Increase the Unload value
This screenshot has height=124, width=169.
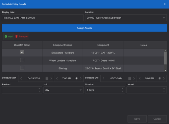click(164, 89)
